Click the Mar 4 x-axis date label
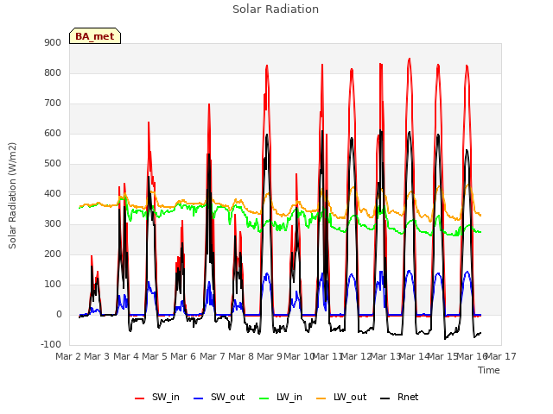The image size is (553, 414). (x=126, y=356)
